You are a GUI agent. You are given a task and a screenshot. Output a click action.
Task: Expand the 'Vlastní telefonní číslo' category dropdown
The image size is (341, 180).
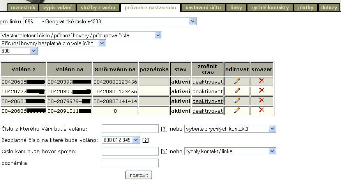pos(81,35)
